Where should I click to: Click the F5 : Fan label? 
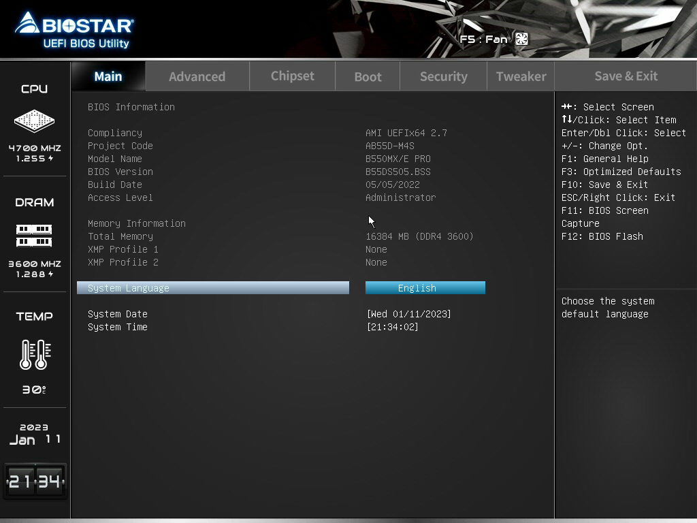point(483,39)
